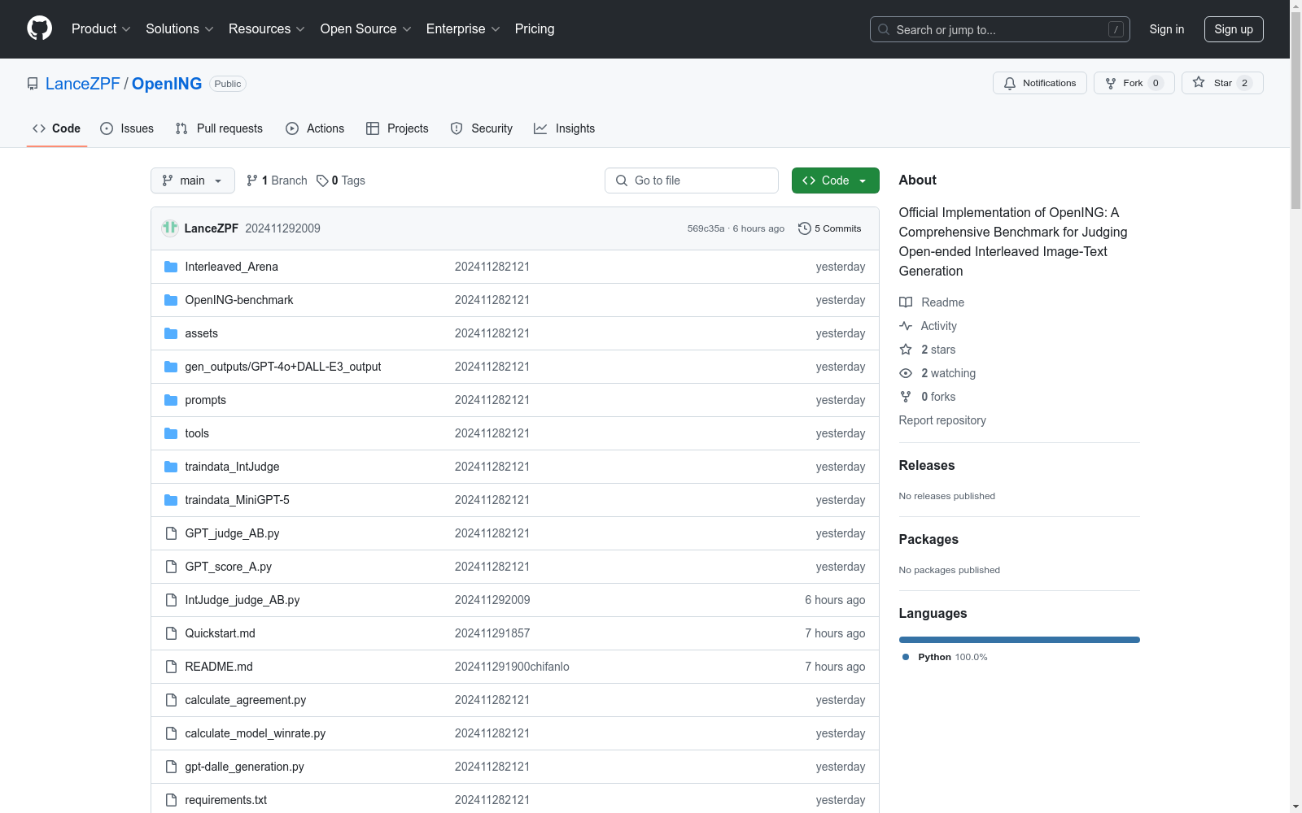Viewport: 1302px width, 813px height.
Task: View the 5 Commits link
Action: pyautogui.click(x=830, y=228)
